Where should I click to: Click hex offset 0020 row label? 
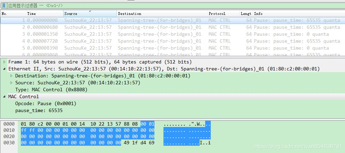(x=9, y=136)
